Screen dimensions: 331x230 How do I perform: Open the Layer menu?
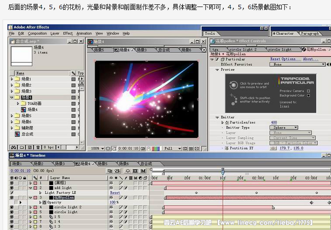pyautogui.click(x=55, y=33)
